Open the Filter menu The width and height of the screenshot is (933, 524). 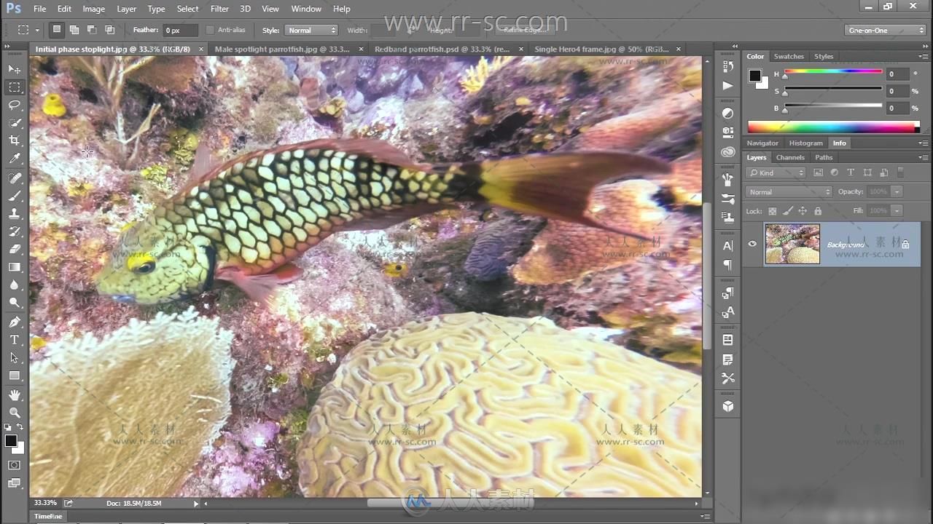click(219, 9)
